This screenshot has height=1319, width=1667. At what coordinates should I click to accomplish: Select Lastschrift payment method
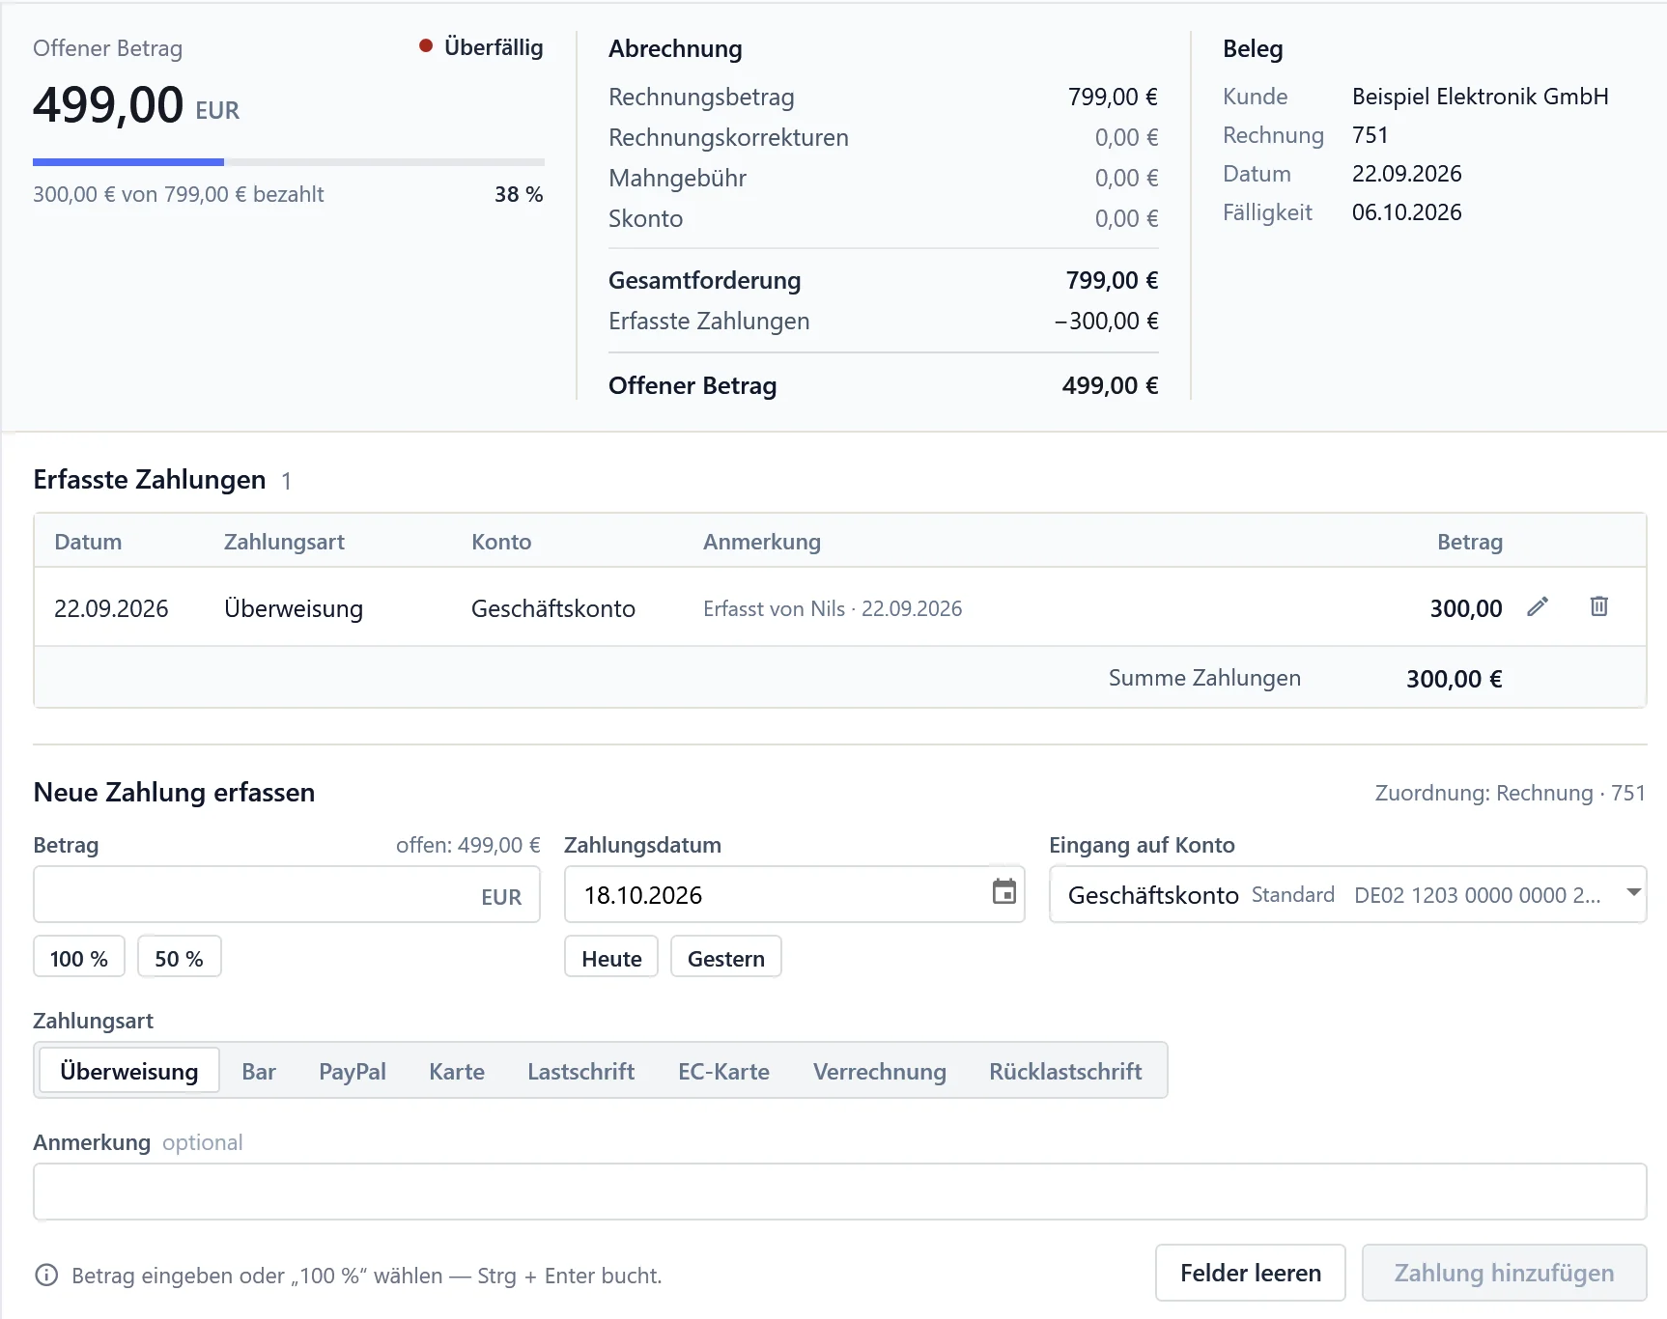click(581, 1071)
